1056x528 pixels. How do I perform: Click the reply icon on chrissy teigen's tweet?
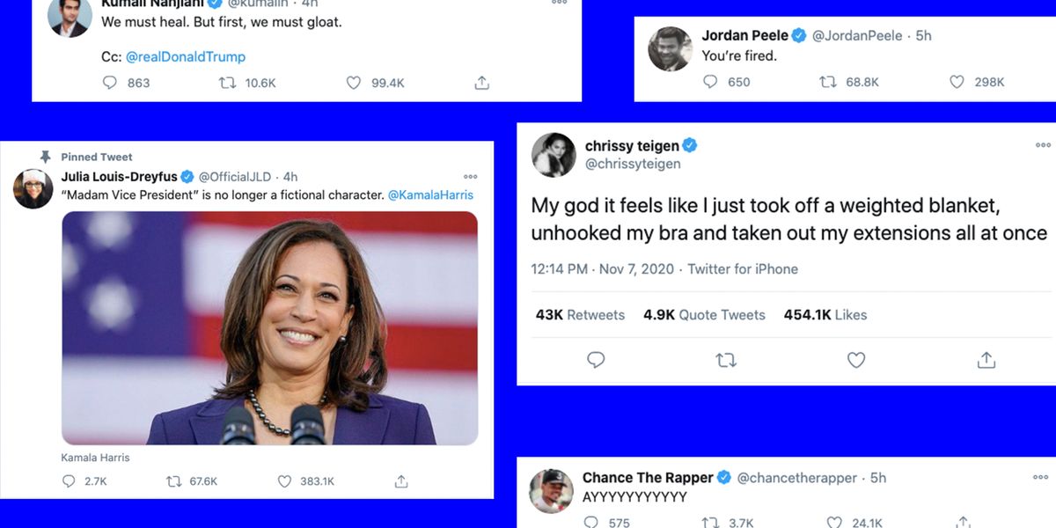596,360
